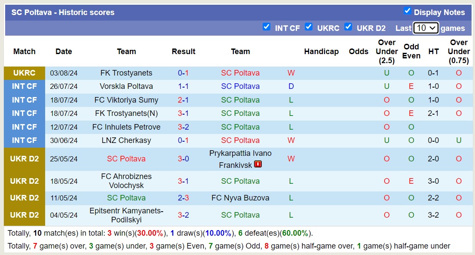
Task: Click the Odds column header
Action: (x=359, y=52)
